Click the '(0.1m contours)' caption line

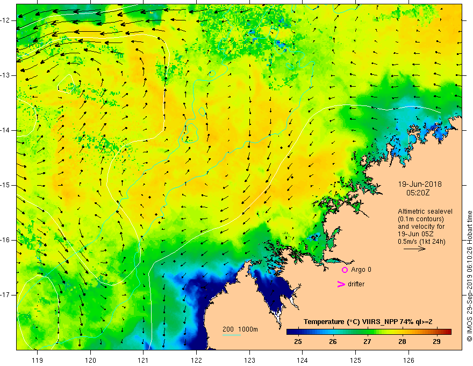[x=420, y=219]
